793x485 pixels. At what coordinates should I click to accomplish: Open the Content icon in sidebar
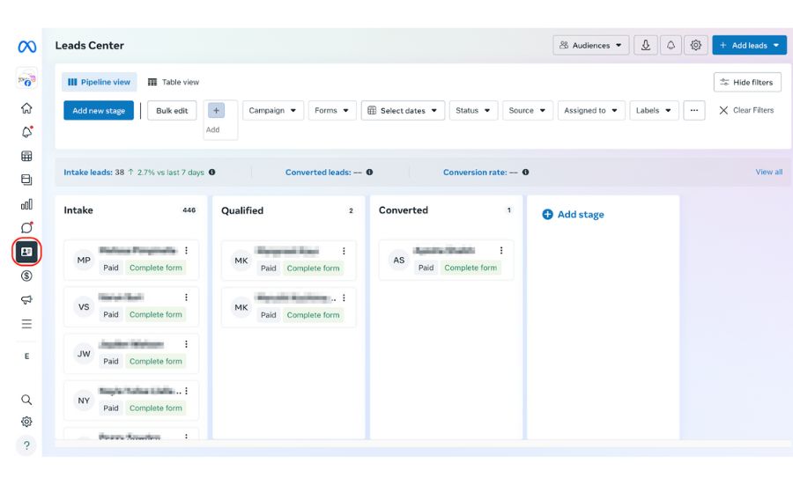(26, 180)
